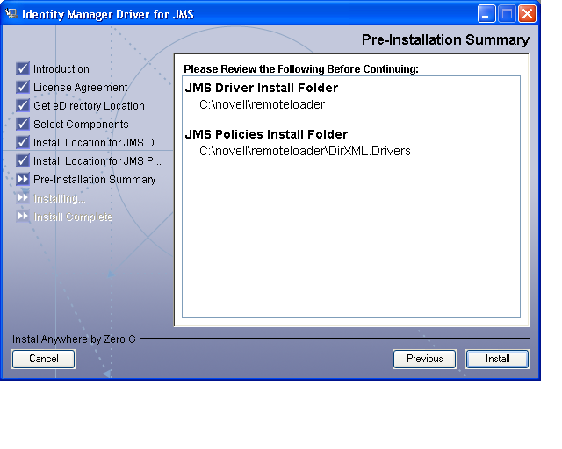The image size is (562, 449).
Task: Select the License Agreement step label
Action: click(81, 87)
